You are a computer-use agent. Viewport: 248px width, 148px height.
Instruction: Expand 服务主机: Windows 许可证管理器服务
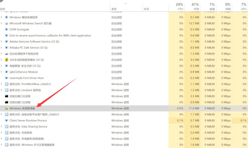(x=1, y=145)
